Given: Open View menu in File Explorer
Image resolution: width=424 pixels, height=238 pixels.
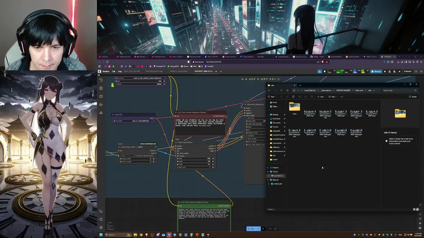Looking at the screenshot, I should click(333, 97).
